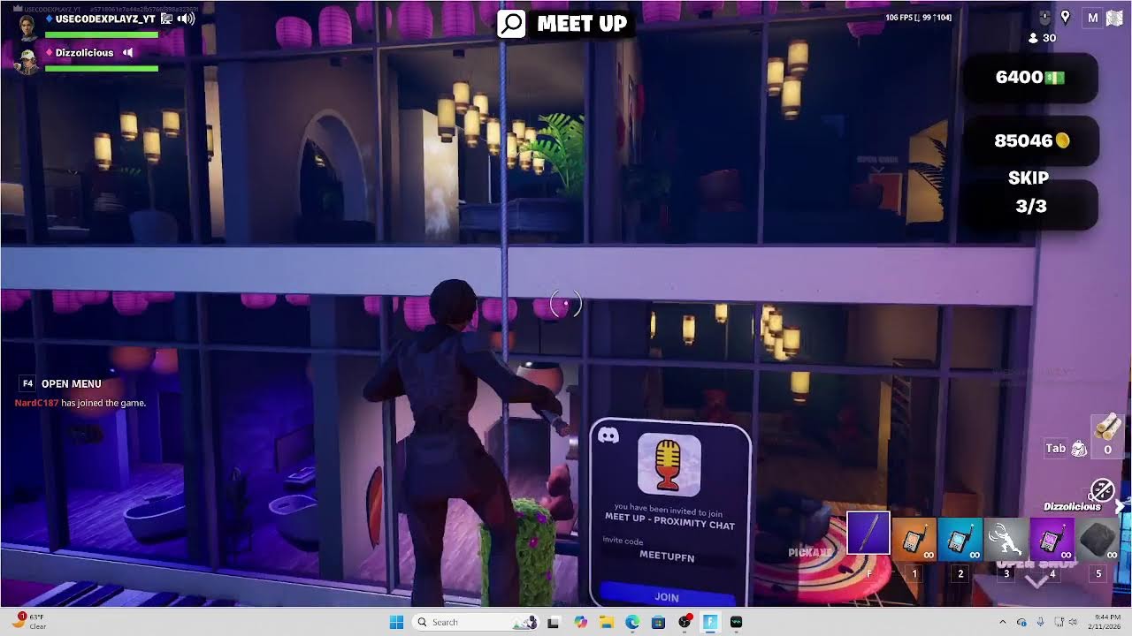Click the players remaining person icon
The image size is (1132, 636).
pyautogui.click(x=1033, y=38)
